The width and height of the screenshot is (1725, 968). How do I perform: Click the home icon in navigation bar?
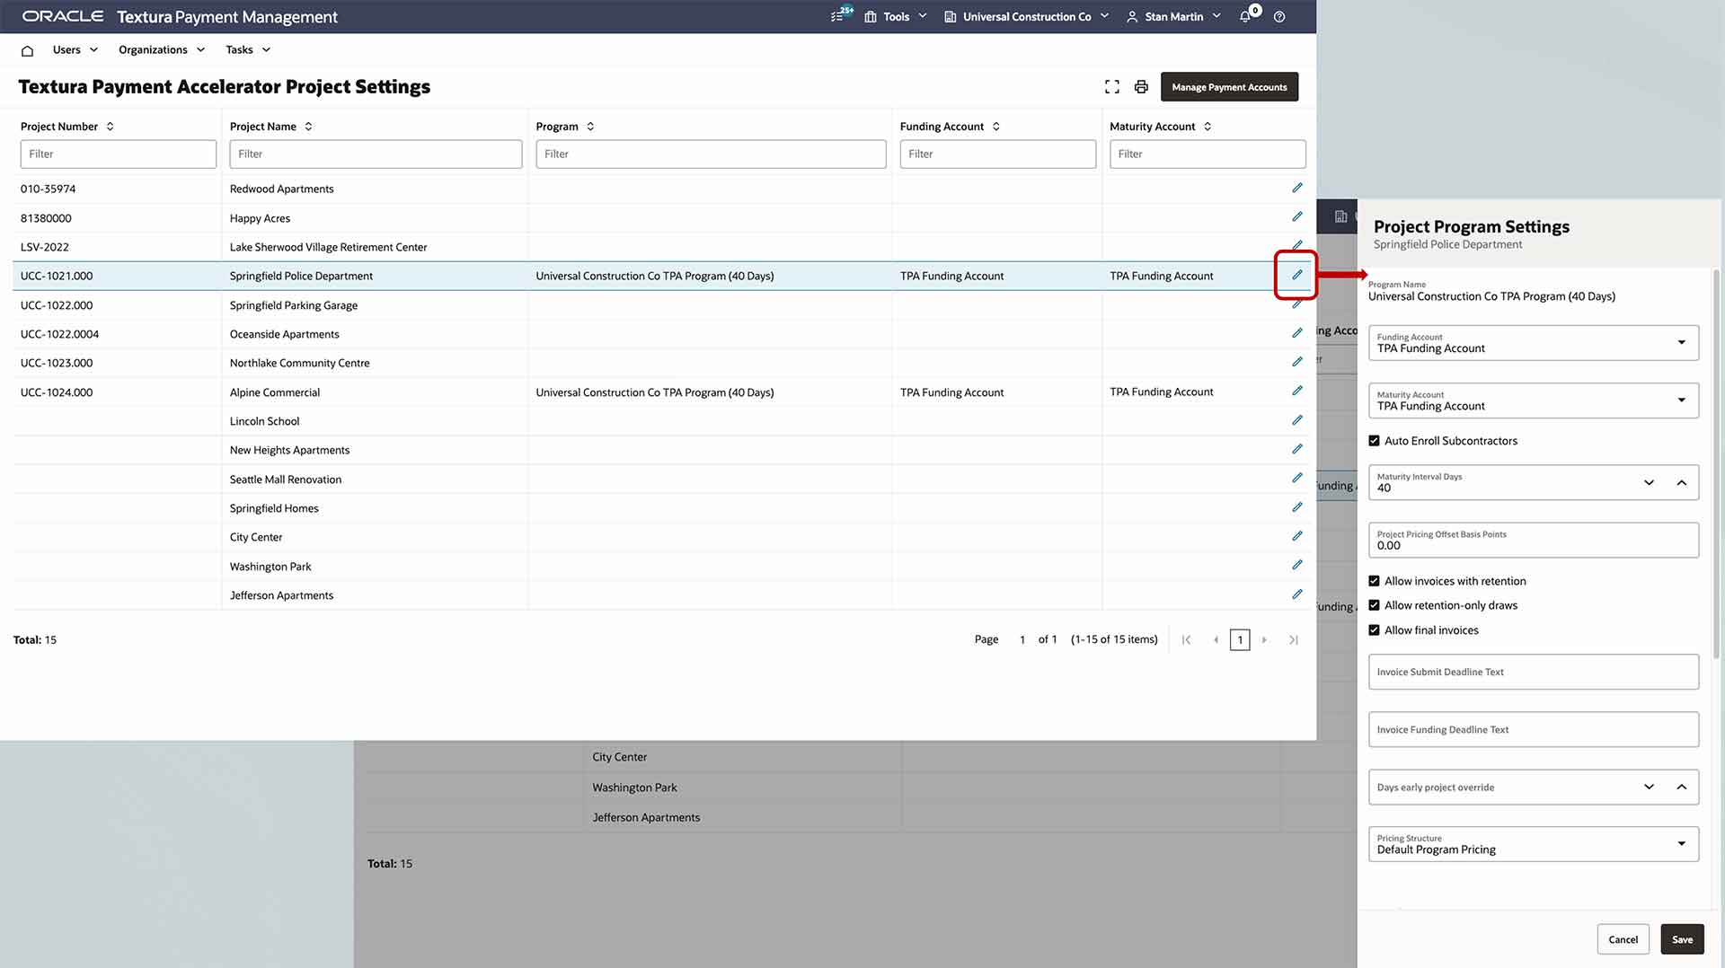tap(27, 50)
